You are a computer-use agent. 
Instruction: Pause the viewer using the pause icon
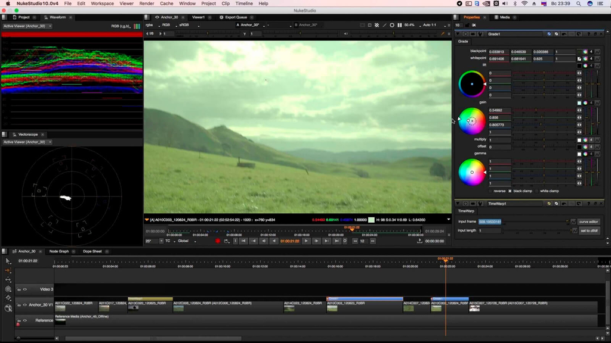400,26
